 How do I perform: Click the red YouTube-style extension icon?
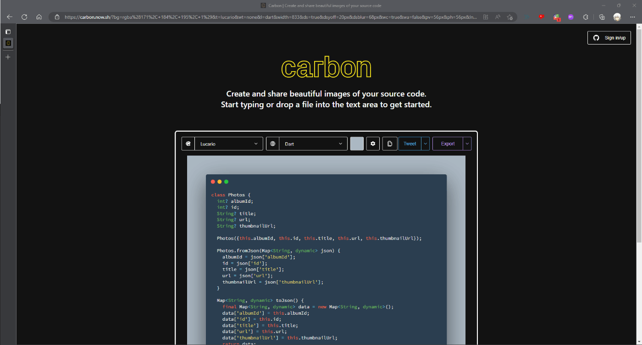click(542, 17)
